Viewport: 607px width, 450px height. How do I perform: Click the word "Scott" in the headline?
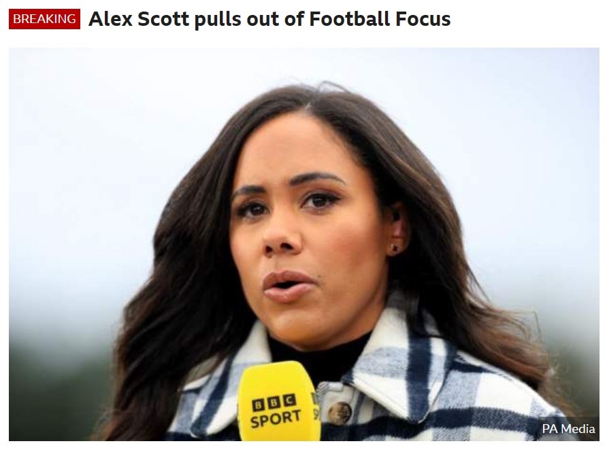163,19
